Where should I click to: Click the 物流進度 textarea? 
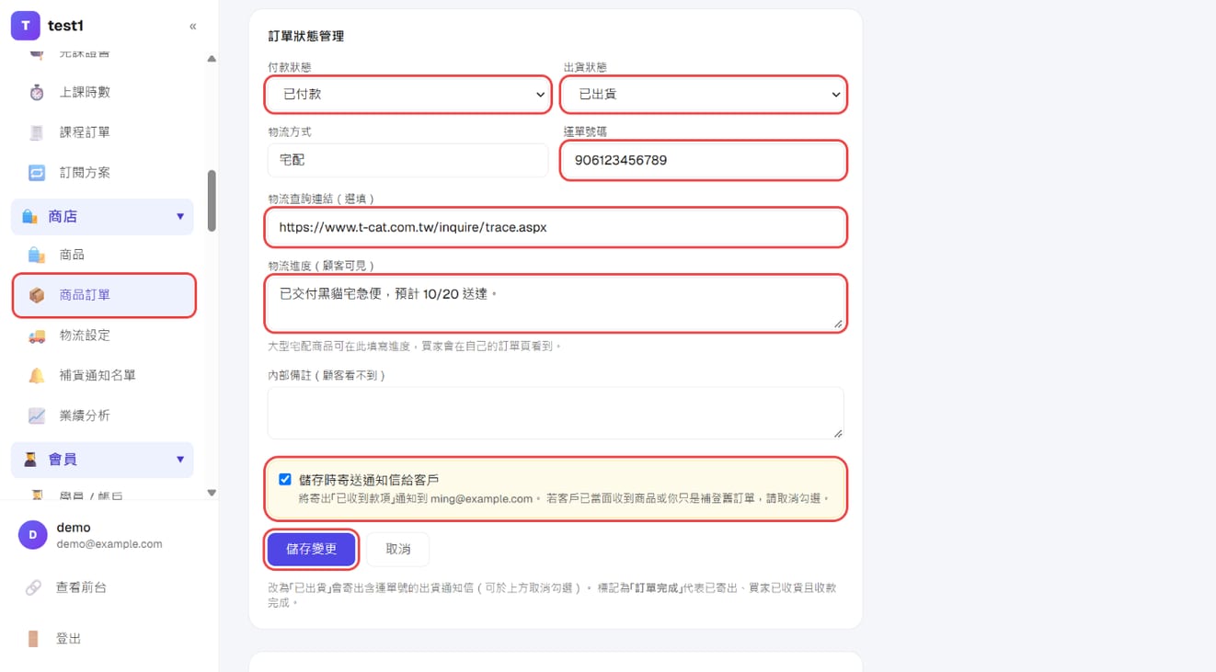click(x=556, y=303)
